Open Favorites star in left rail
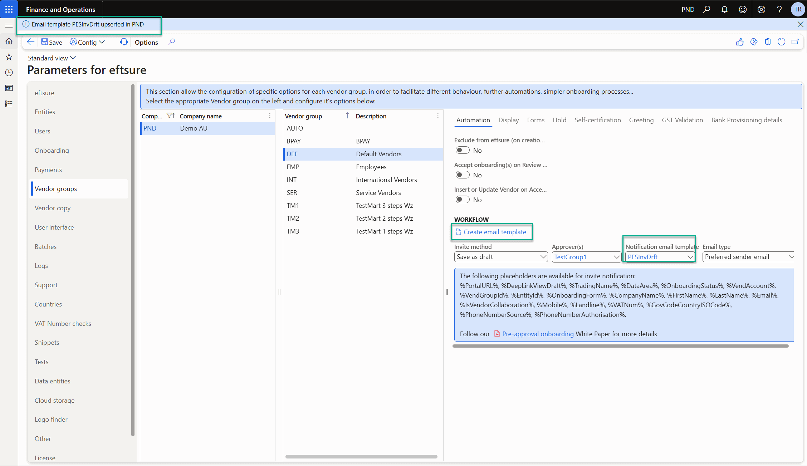This screenshot has width=807, height=466. click(9, 57)
